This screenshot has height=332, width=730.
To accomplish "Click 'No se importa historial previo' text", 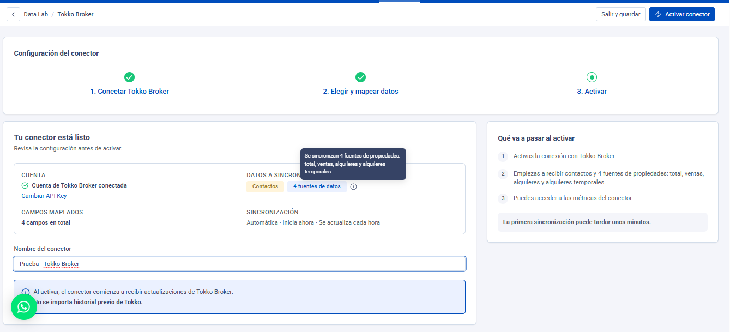I will click(88, 302).
